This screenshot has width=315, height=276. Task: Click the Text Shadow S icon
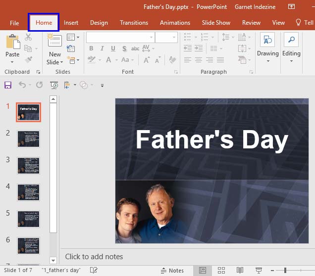(x=124, y=48)
